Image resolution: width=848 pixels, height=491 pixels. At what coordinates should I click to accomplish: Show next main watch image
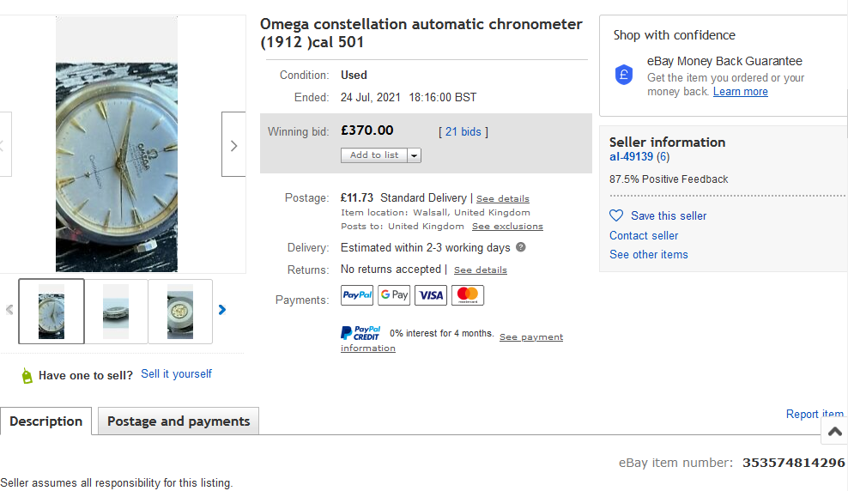pos(233,145)
